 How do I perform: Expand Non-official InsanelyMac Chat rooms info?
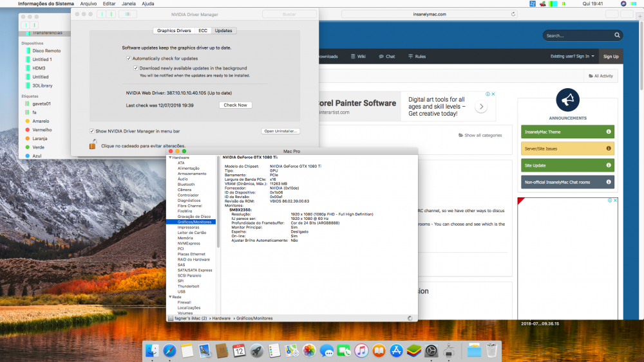coord(609,182)
